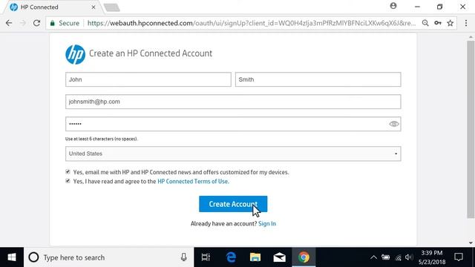This screenshot has width=475, height=267.
Task: Open Chrome profile avatar icon
Action: click(393, 6)
